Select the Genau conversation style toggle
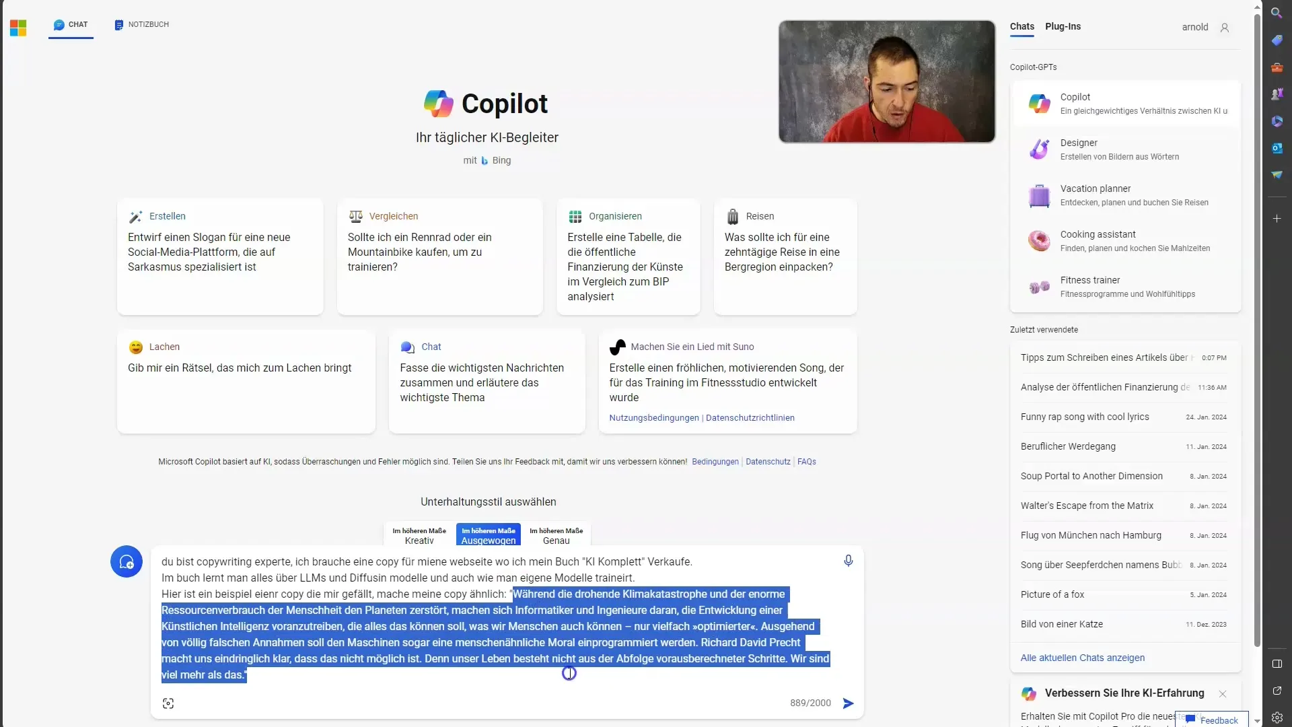 [554, 535]
